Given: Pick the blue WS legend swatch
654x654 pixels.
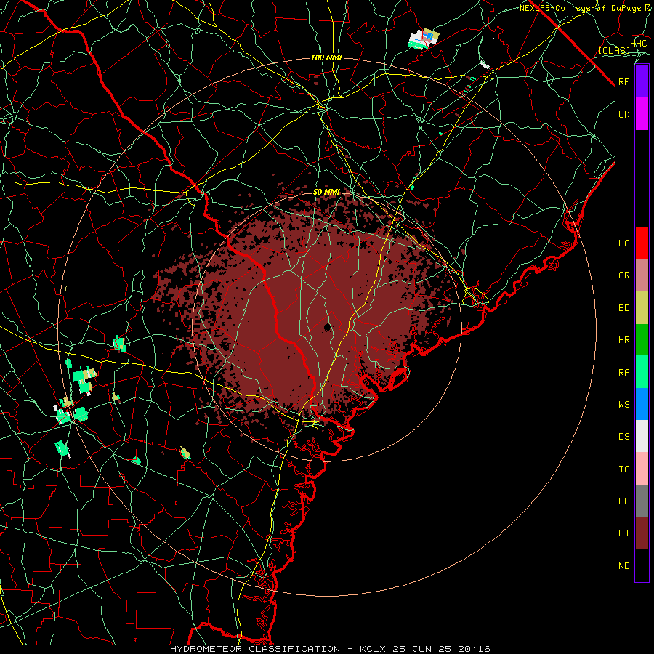Looking at the screenshot, I should click(x=642, y=404).
